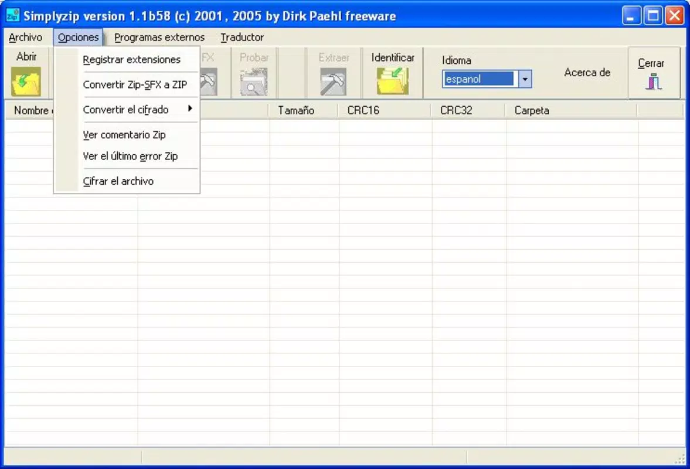Click the Abrir folder icon

pos(26,81)
